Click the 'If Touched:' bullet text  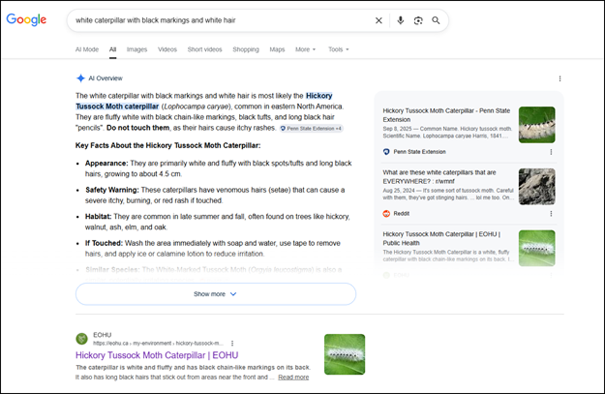click(104, 243)
